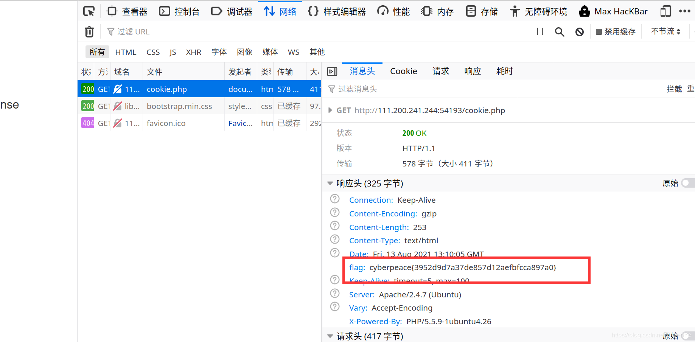This screenshot has height=342, width=695.
Task: Sort by the file (文件) column header
Action: click(183, 72)
